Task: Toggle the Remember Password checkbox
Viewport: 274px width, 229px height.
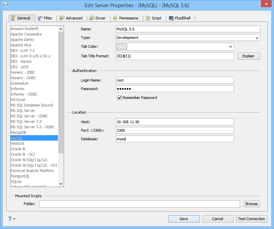Action: [119, 98]
